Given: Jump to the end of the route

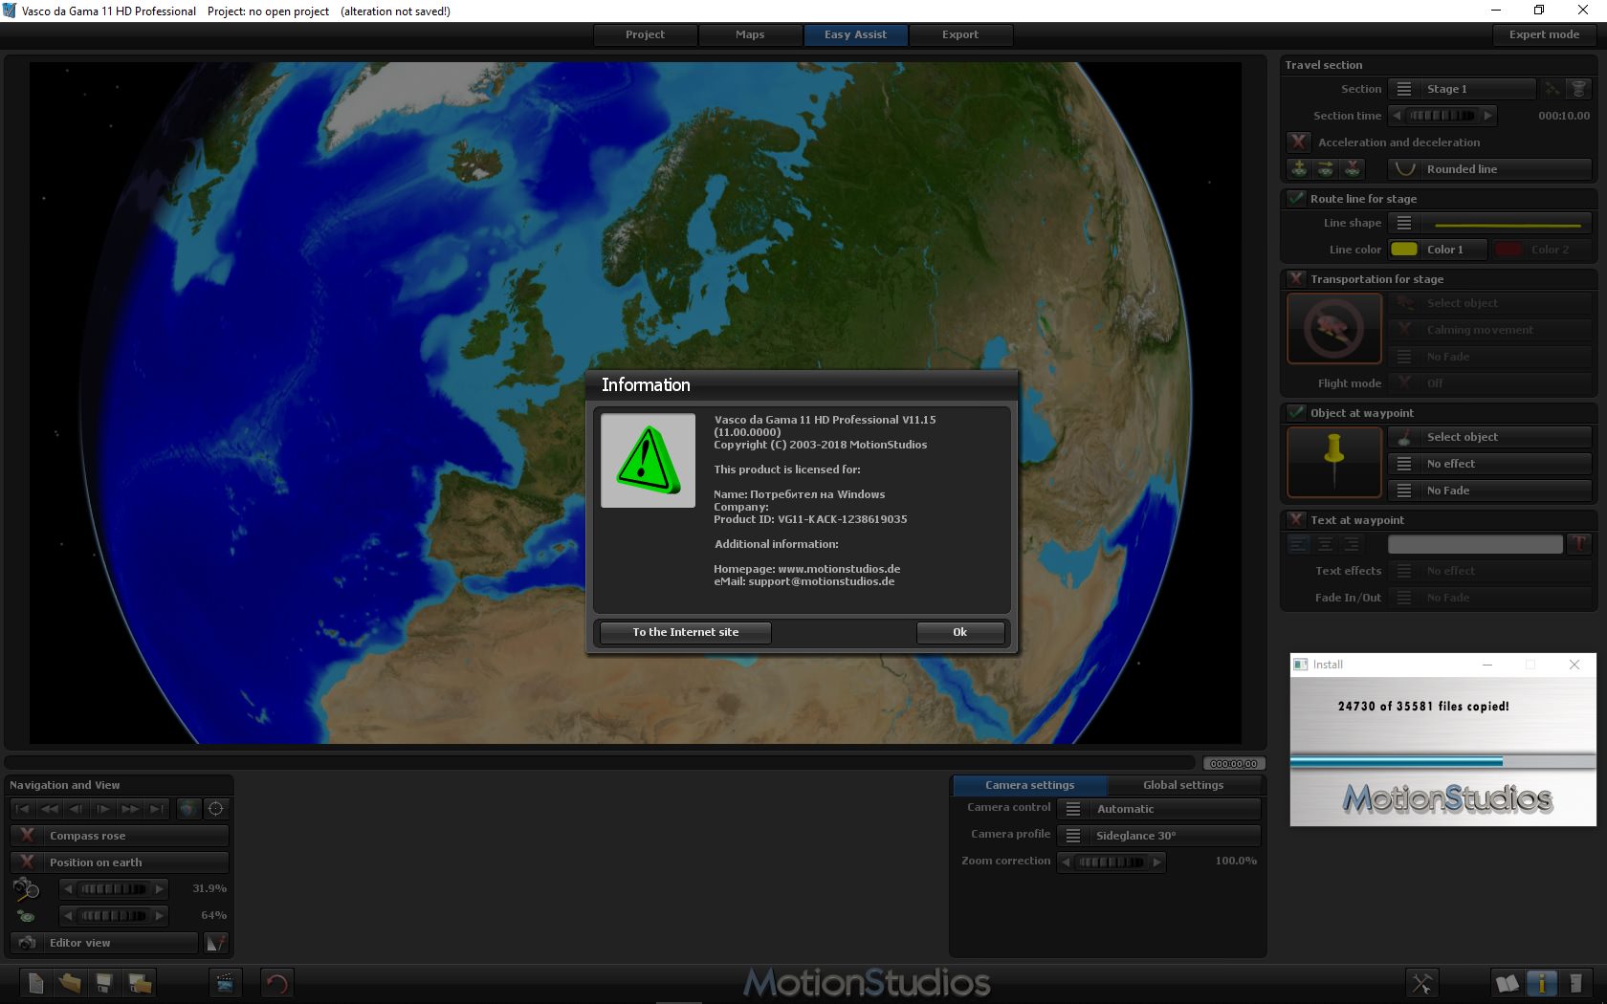Looking at the screenshot, I should (157, 809).
